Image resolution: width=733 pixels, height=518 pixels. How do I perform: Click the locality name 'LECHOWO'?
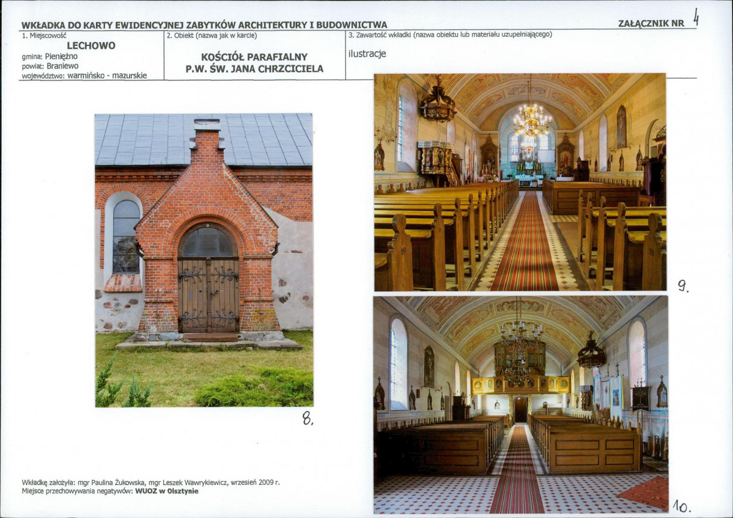point(91,45)
